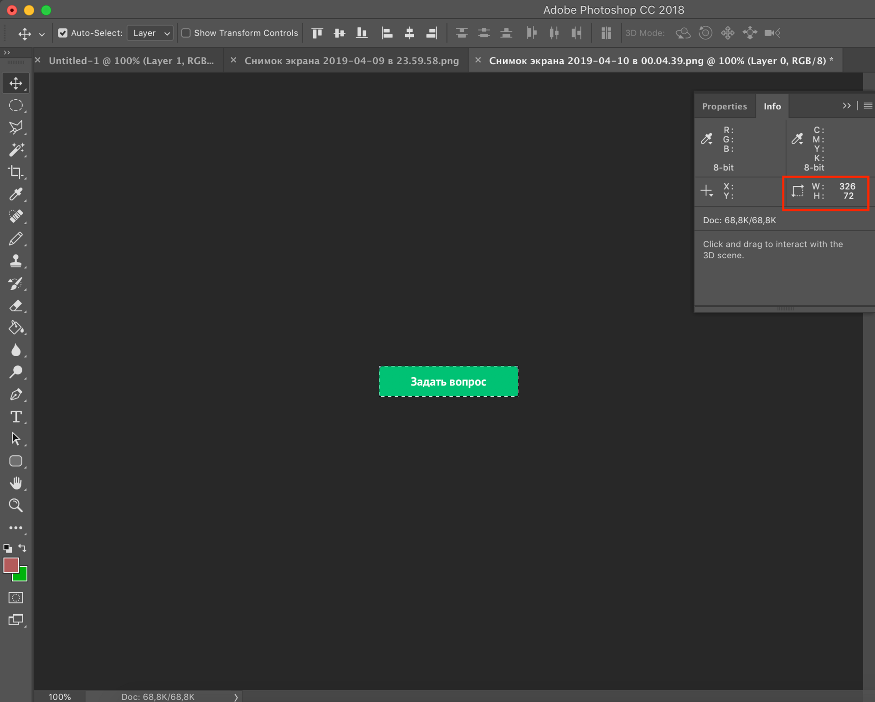Click the 3D Orbit camera icon

click(683, 33)
